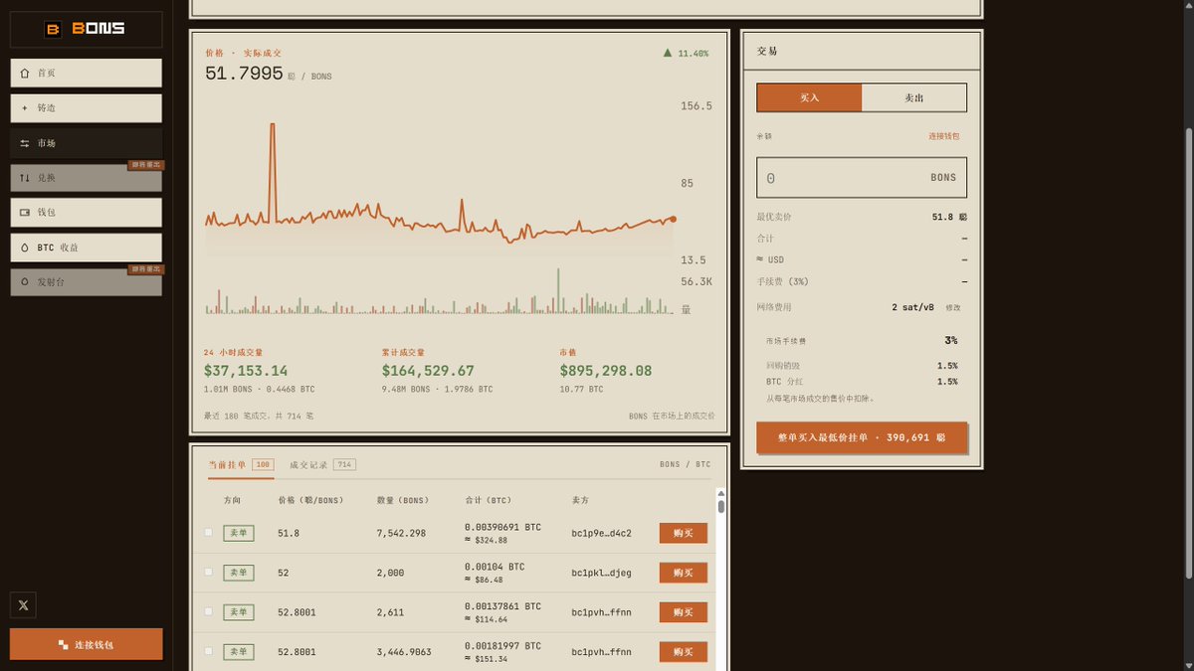Screen dimensions: 1194x671
Task: Click the 2 sat/vB network fee value
Action: pos(912,308)
